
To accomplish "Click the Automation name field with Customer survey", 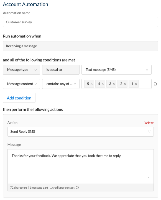I will coord(80,22).
